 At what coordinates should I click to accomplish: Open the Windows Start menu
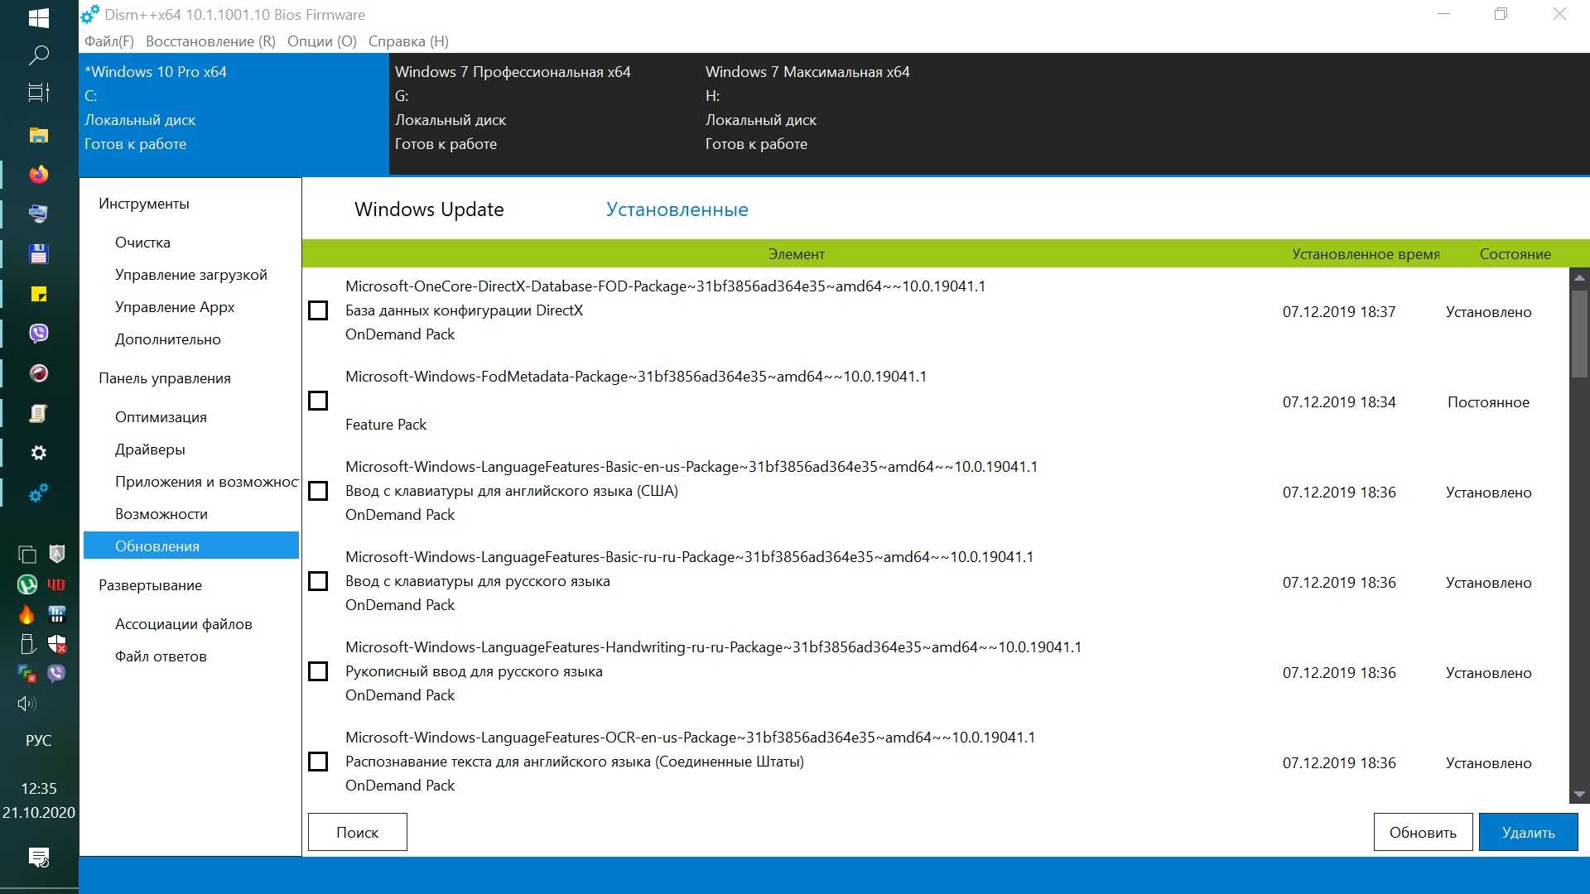(38, 17)
